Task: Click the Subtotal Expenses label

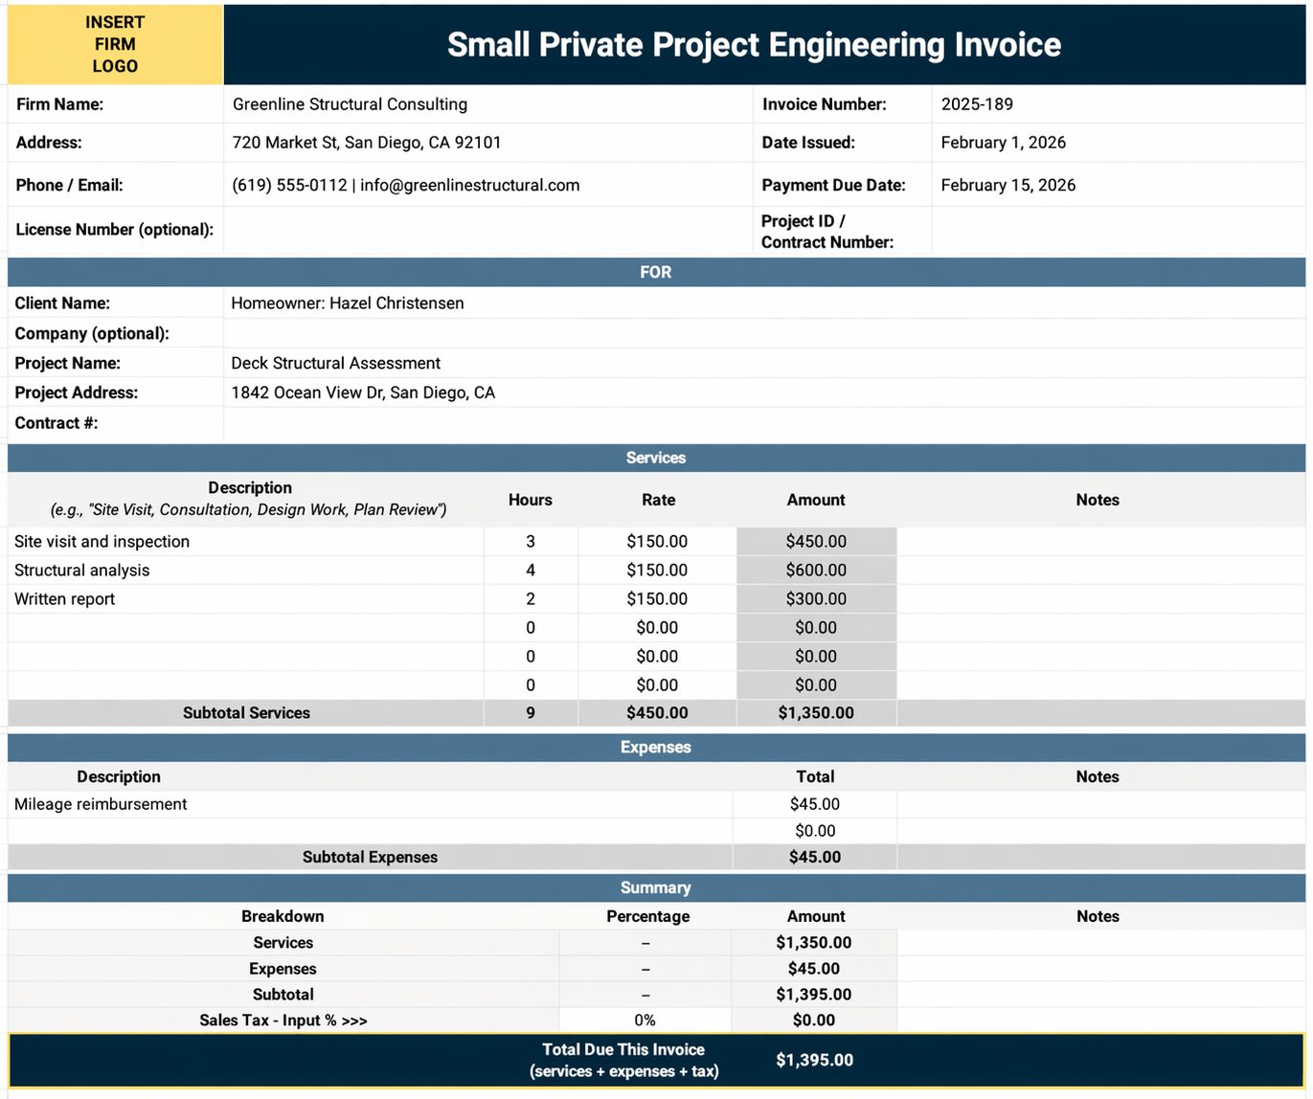Action: 370,857
